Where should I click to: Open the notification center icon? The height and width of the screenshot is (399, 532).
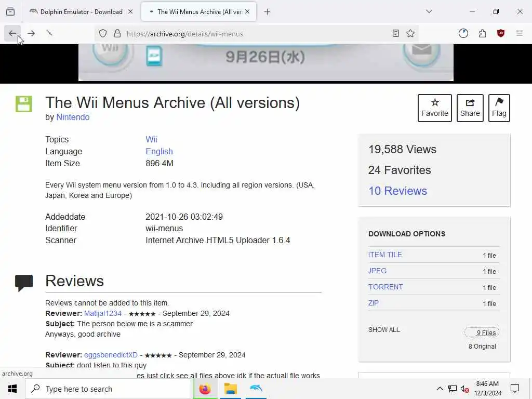click(x=515, y=389)
